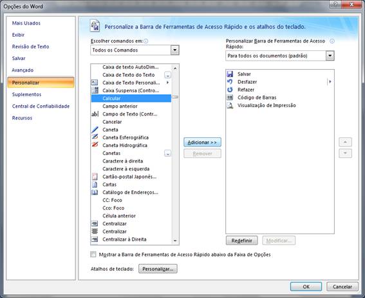Viewport: 365px width, 298px height.
Task: Open keyboard shortcuts Personalizar button
Action: click(158, 268)
